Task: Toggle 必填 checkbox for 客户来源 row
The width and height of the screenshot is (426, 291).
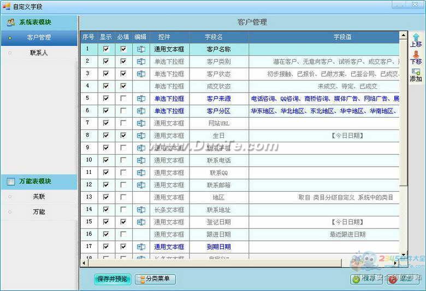Action: [123, 99]
